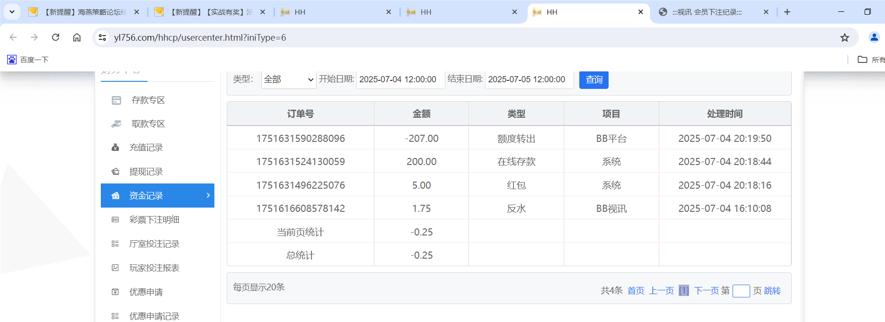Open the 类型 dropdown showing 全部
This screenshot has height=322, width=885.
[288, 79]
